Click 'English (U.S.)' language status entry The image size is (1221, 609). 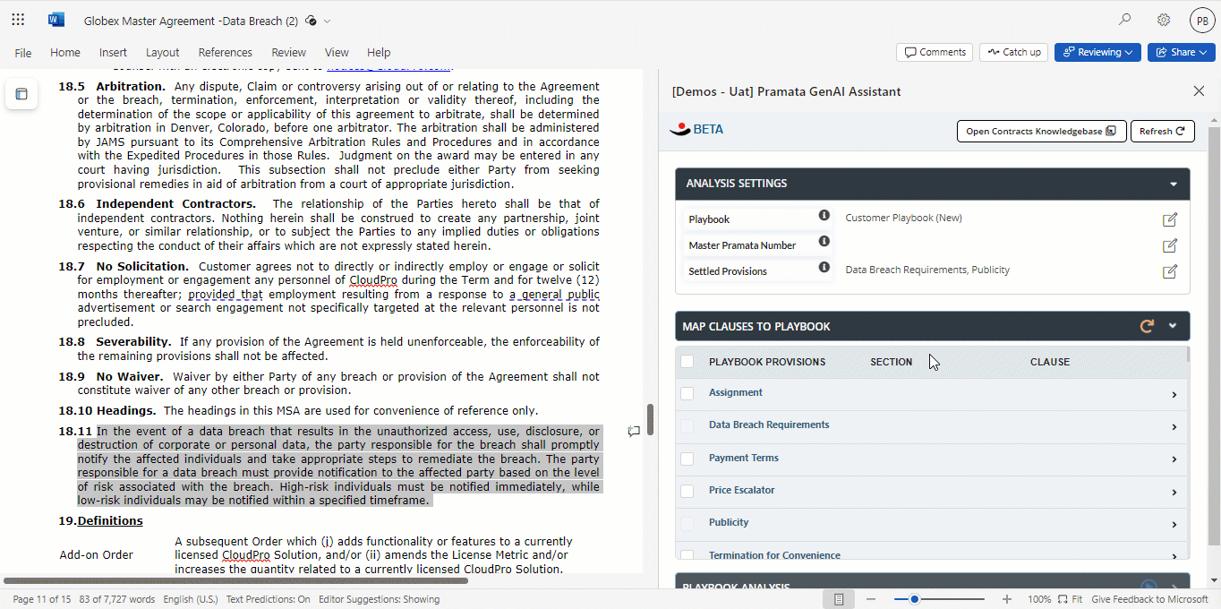(191, 599)
